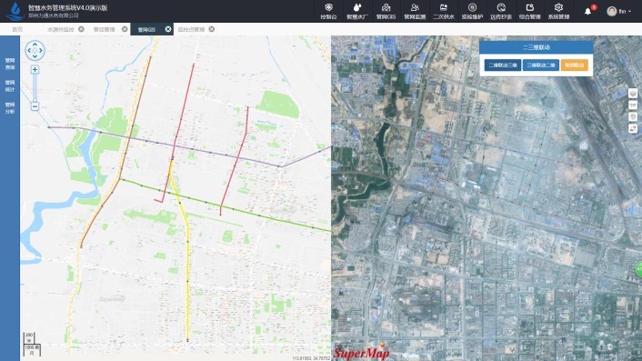Open 二次供水 module in top navigation
The height and width of the screenshot is (361, 642).
click(444, 11)
